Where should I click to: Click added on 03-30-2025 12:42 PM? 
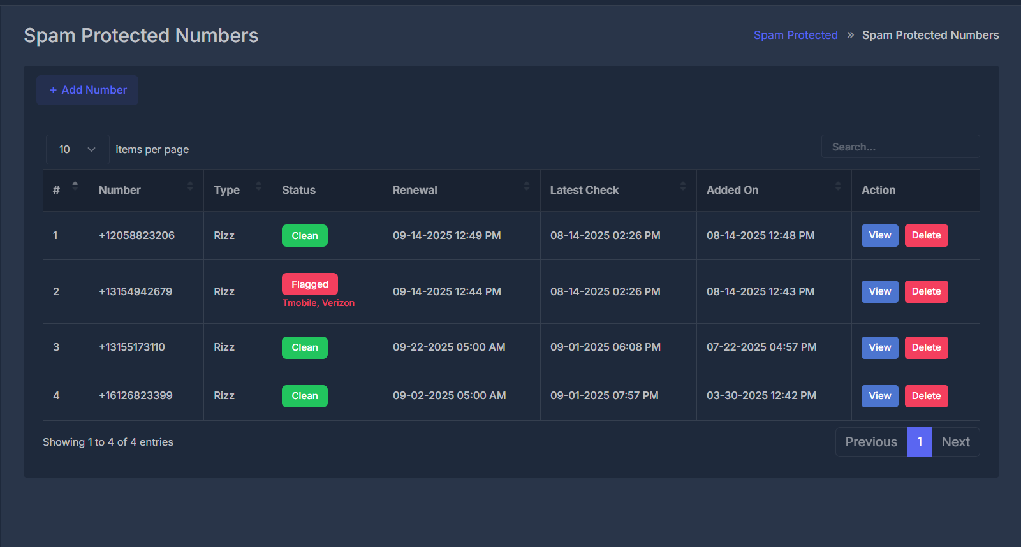(x=761, y=395)
